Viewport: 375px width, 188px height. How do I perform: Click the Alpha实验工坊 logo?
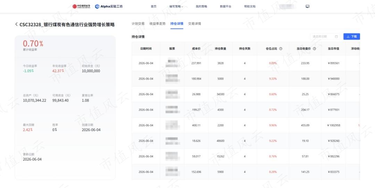tap(109, 7)
